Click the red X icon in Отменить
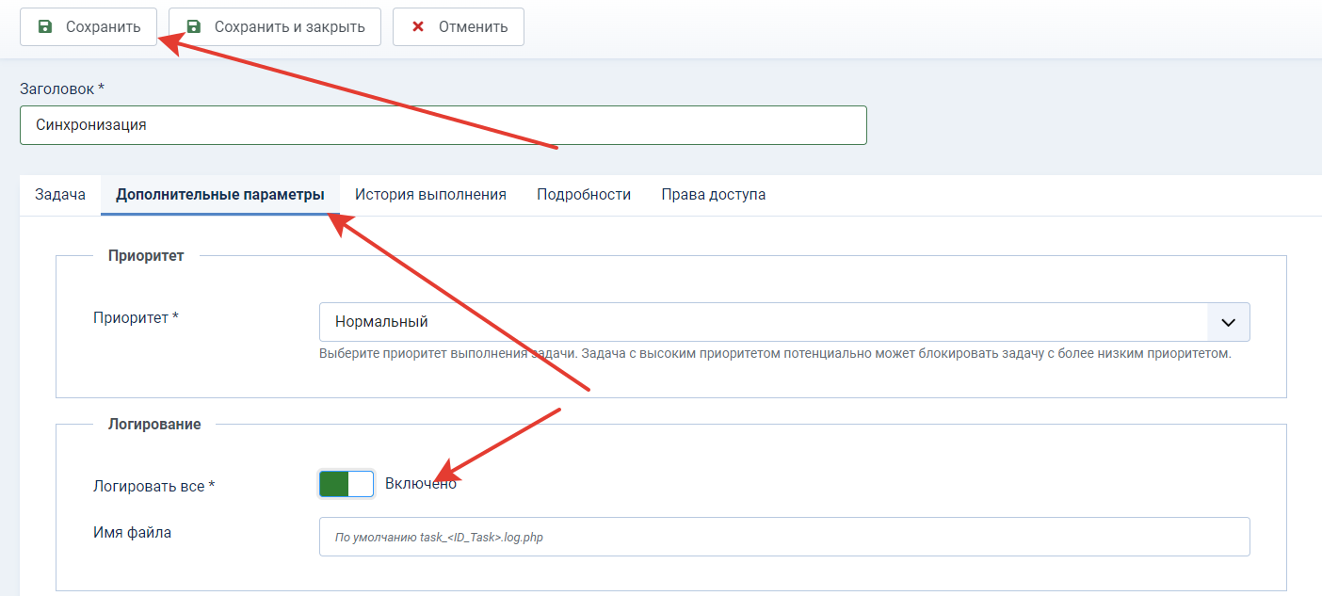 (x=418, y=26)
